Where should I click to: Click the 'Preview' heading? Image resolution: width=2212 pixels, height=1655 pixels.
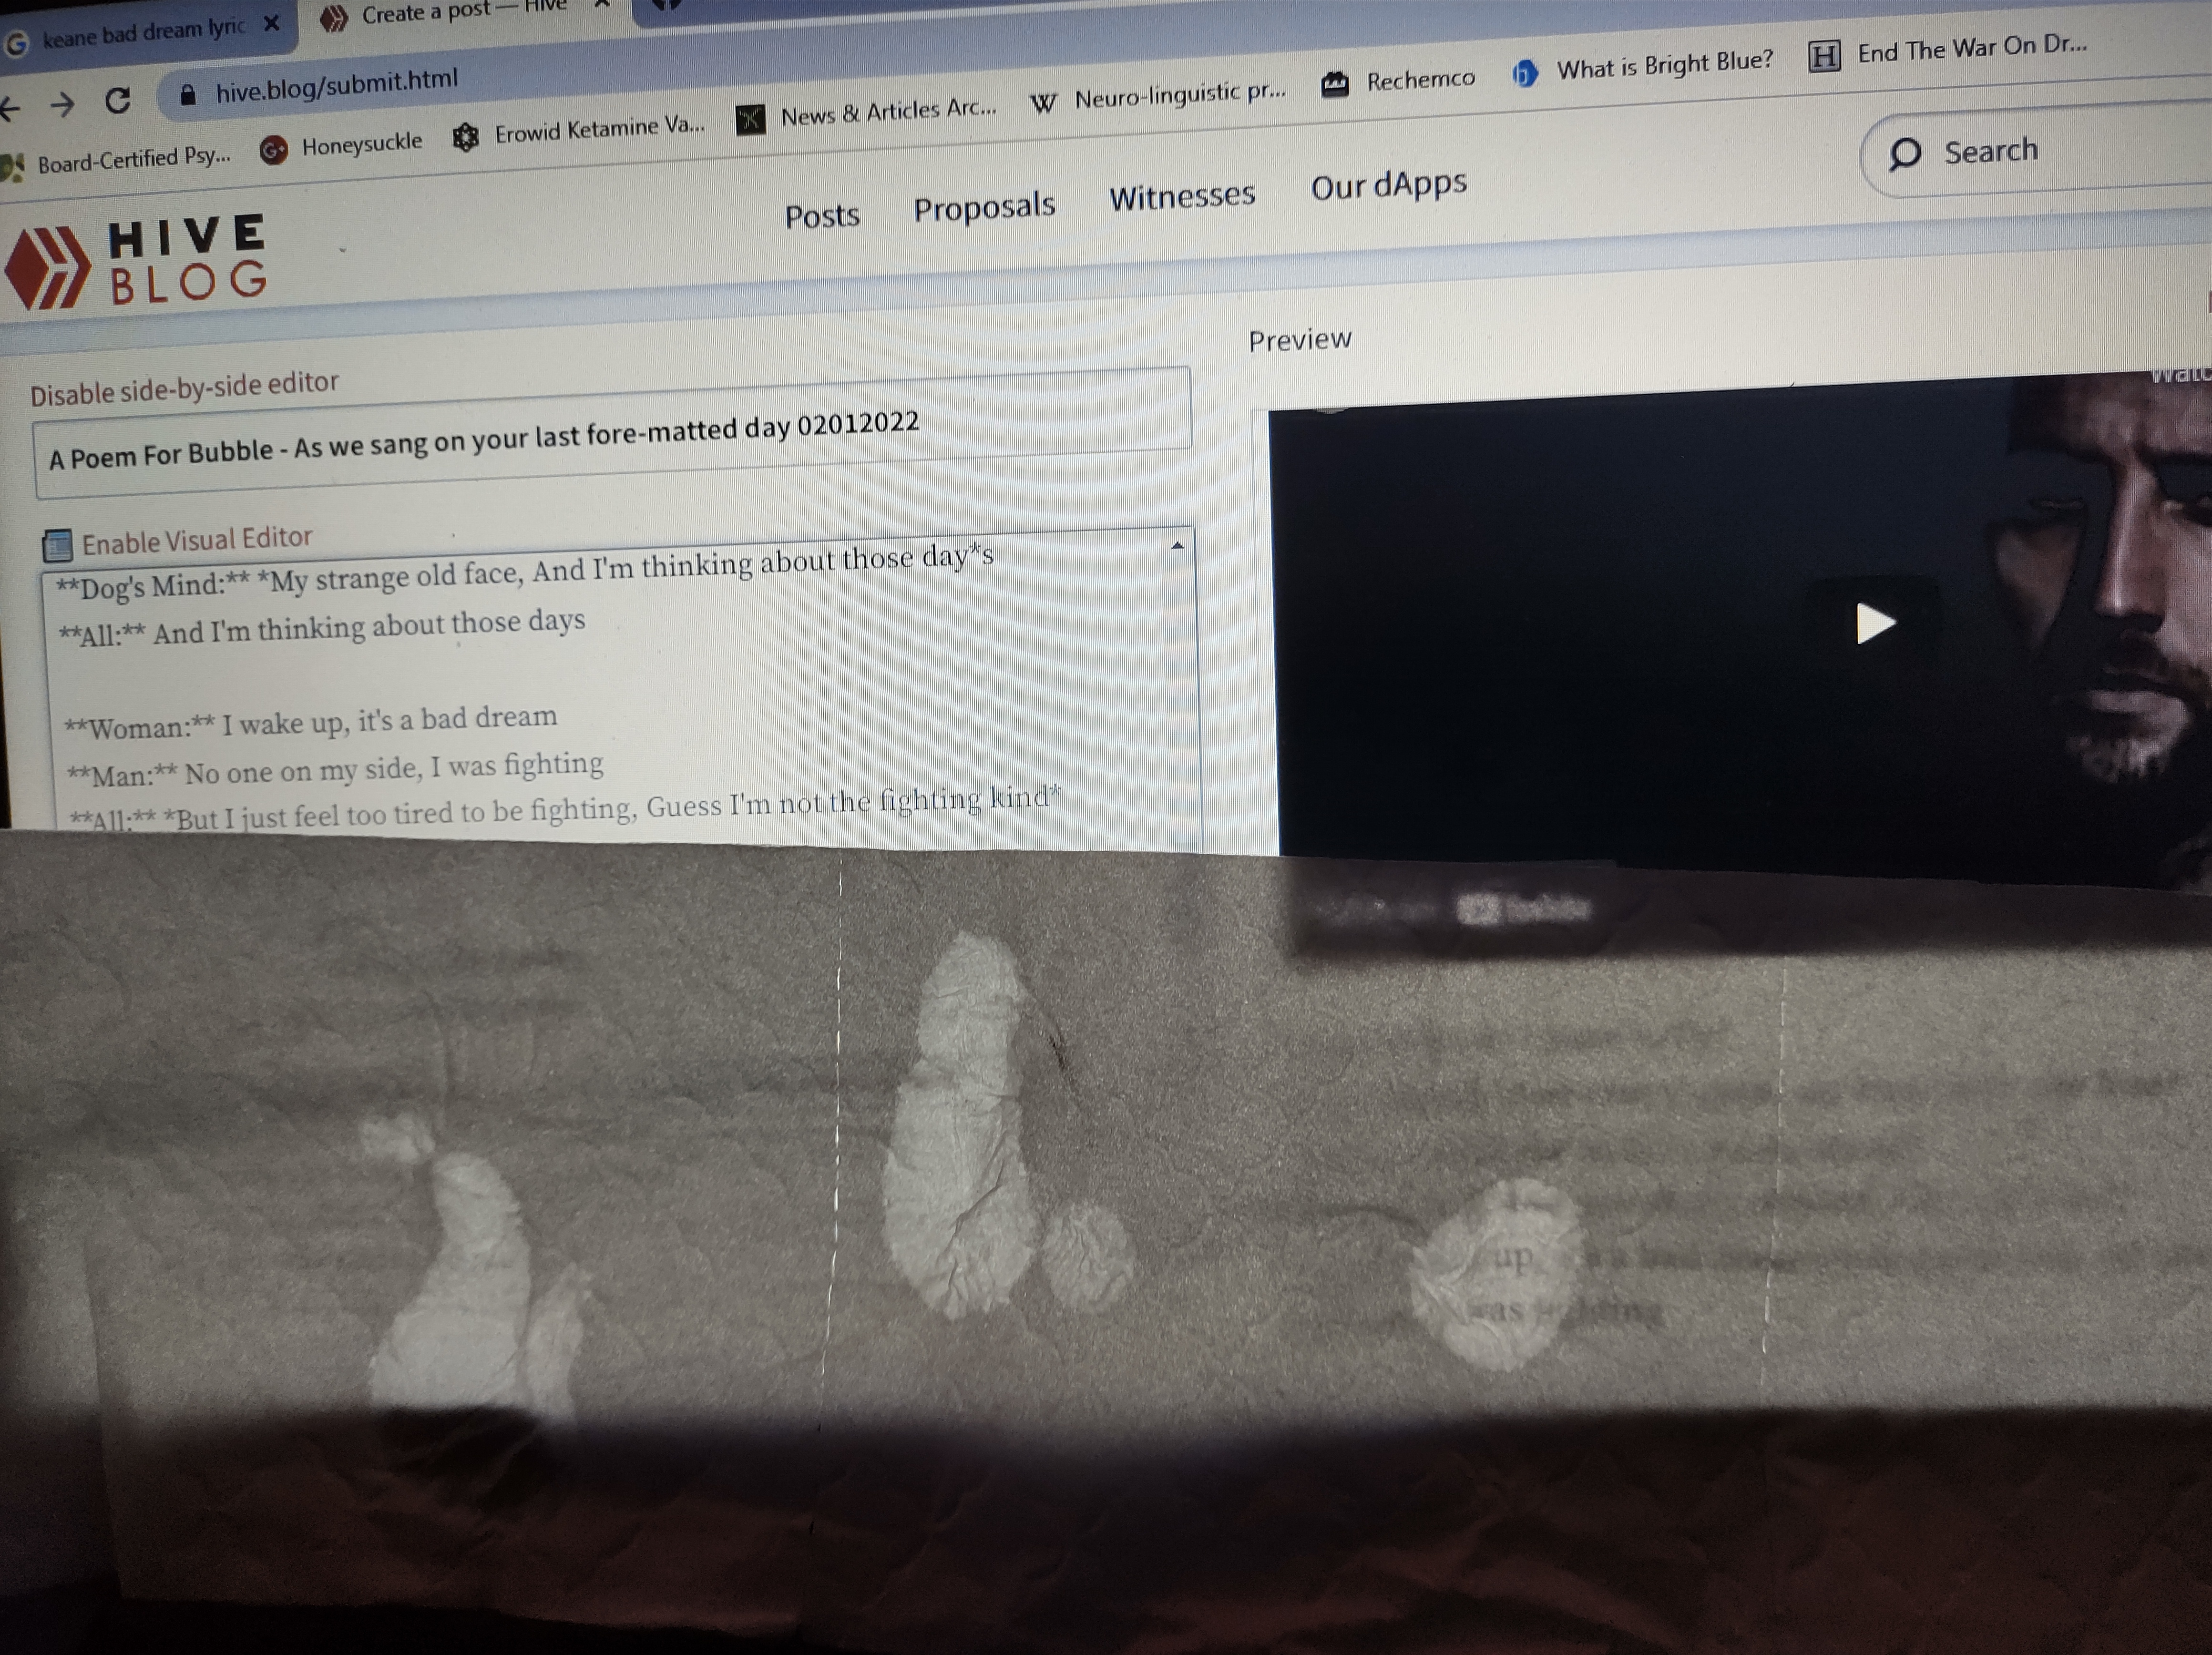[x=1300, y=340]
